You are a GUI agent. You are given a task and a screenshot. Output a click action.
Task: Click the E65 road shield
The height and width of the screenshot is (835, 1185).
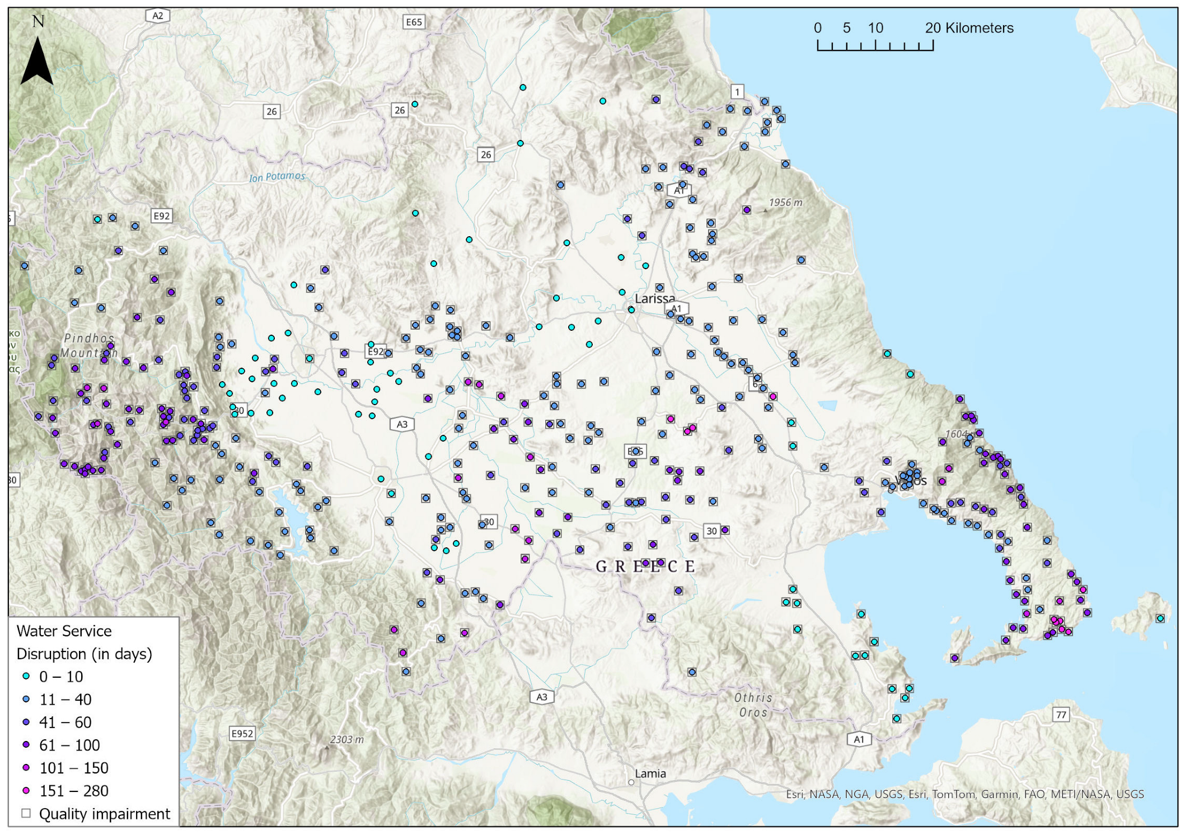[414, 22]
